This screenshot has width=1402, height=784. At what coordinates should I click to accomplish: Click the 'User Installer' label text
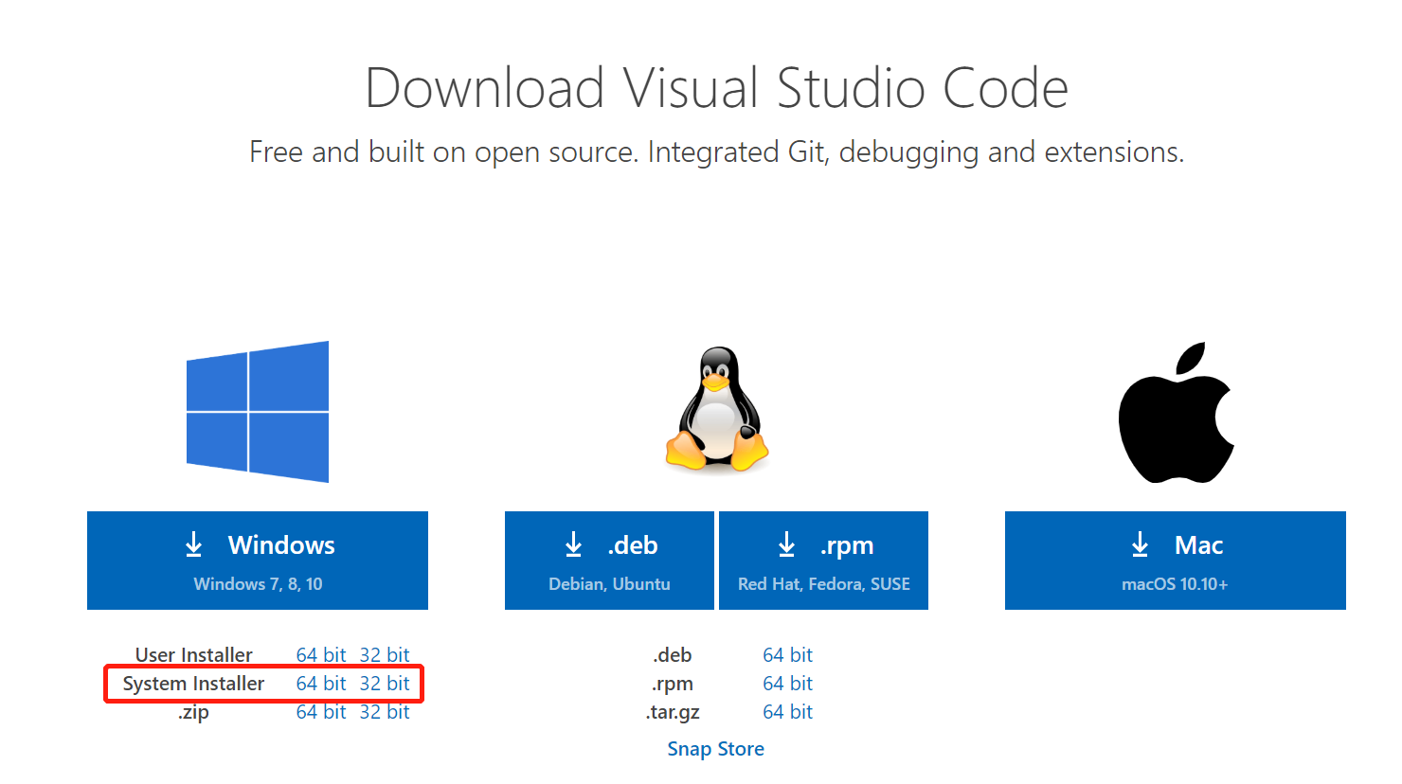pos(194,655)
